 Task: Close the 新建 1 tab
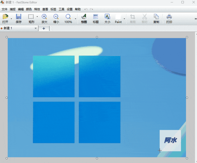(36, 28)
